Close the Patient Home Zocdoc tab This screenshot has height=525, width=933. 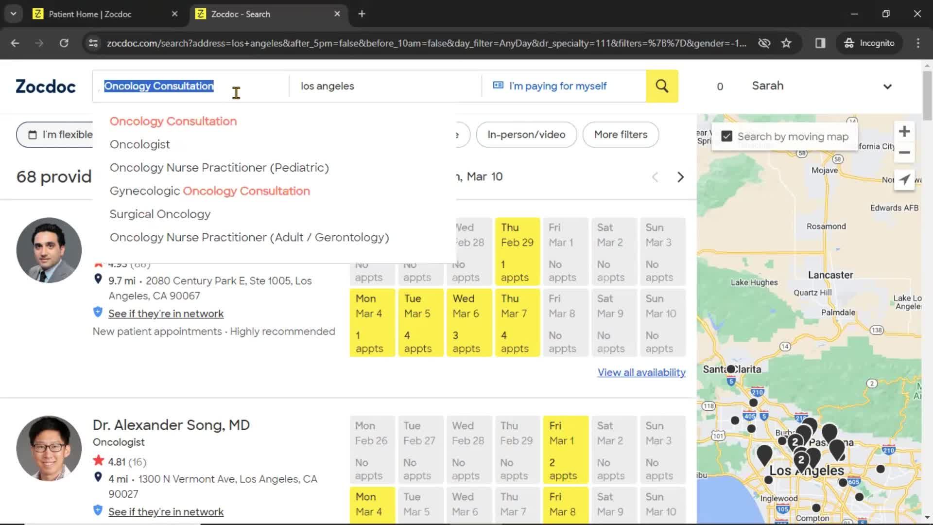(174, 14)
